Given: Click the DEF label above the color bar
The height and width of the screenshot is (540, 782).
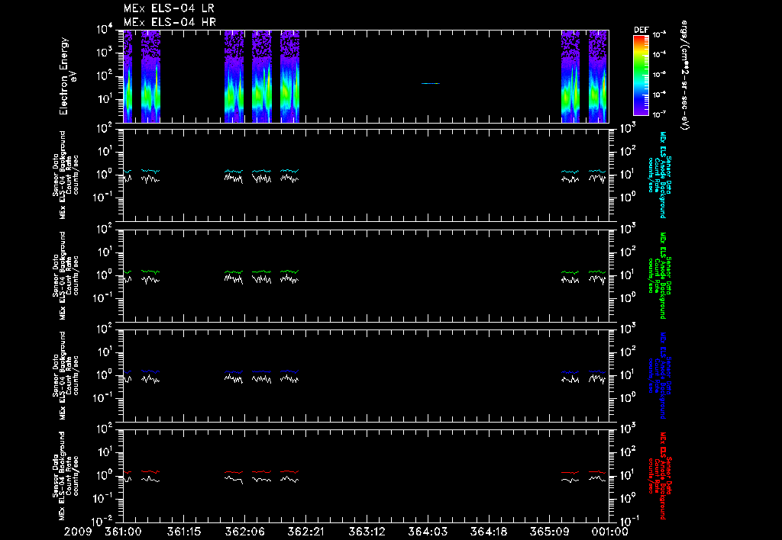Looking at the screenshot, I should pos(641,31).
